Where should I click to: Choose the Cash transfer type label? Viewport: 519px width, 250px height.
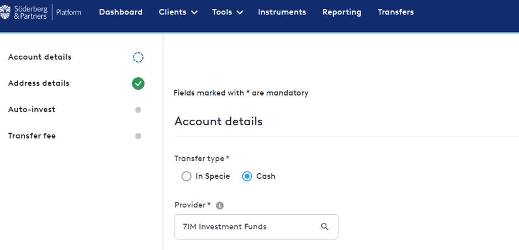coord(266,176)
